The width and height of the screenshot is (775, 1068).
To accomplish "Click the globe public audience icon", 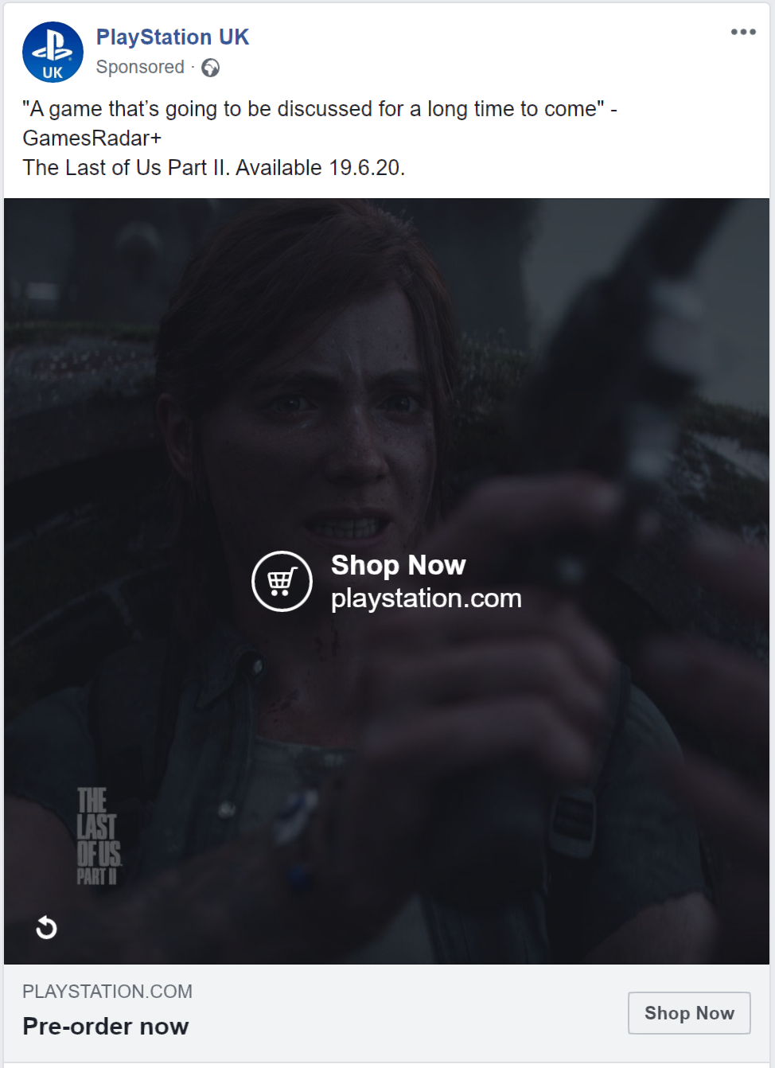I will pyautogui.click(x=210, y=68).
